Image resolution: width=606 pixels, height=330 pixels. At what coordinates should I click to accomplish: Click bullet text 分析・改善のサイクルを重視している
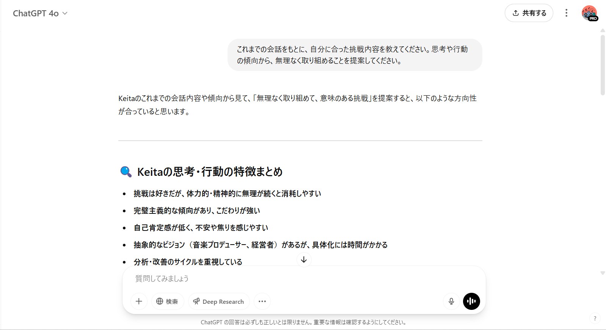tap(188, 262)
